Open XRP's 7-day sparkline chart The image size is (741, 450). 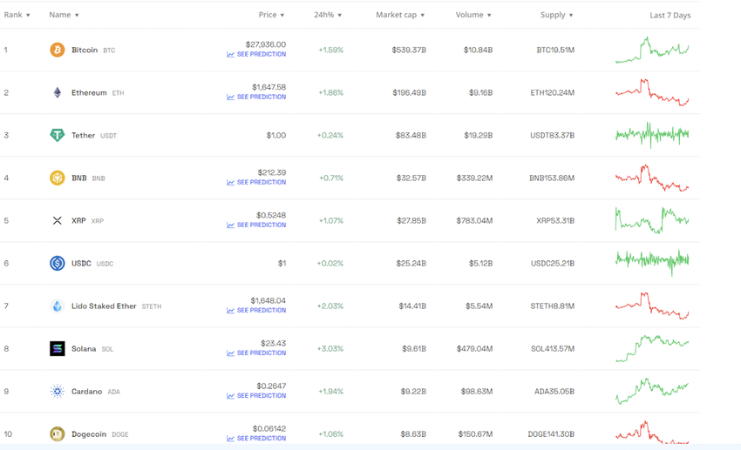tap(652, 221)
